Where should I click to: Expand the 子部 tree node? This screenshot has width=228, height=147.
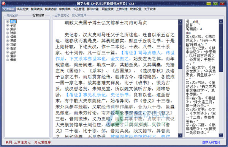pyautogui.click(x=8, y=25)
